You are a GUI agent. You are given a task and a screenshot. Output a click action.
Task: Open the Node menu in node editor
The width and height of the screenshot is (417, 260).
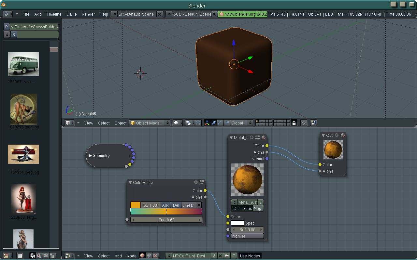coord(131,256)
